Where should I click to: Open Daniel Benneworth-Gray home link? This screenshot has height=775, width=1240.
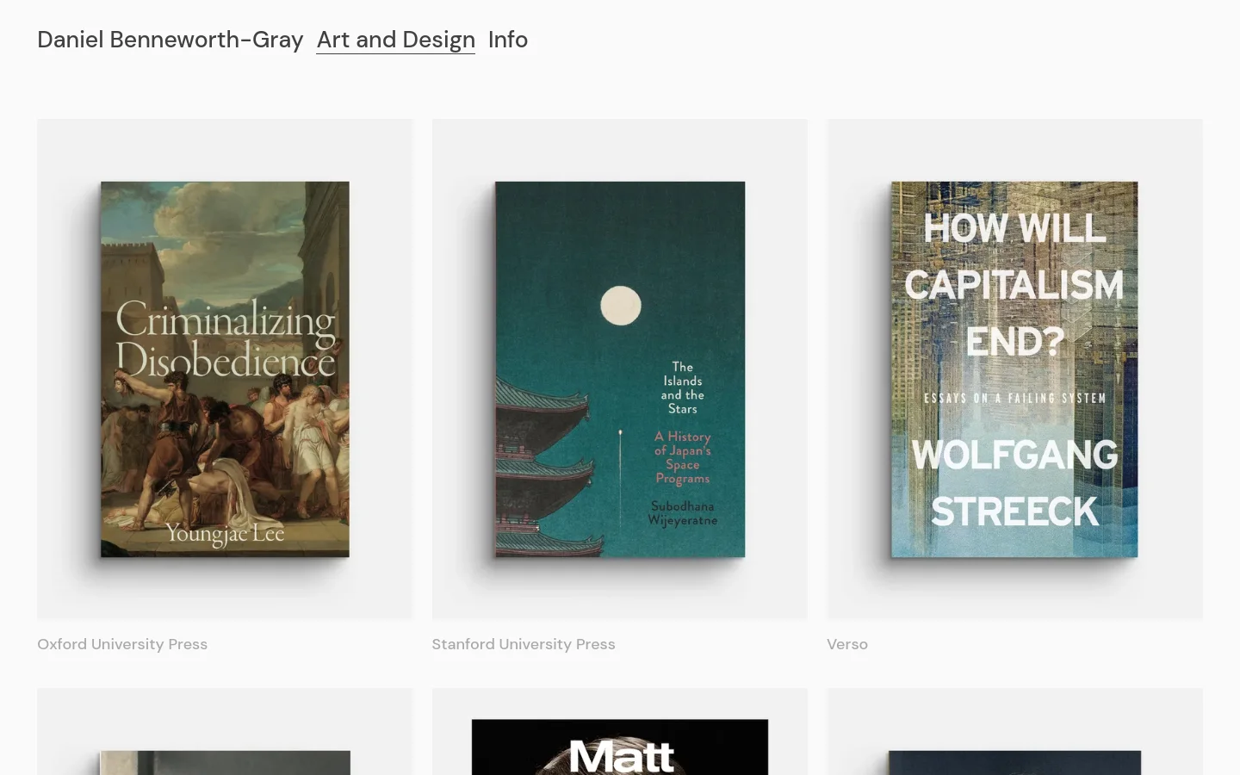pos(170,40)
